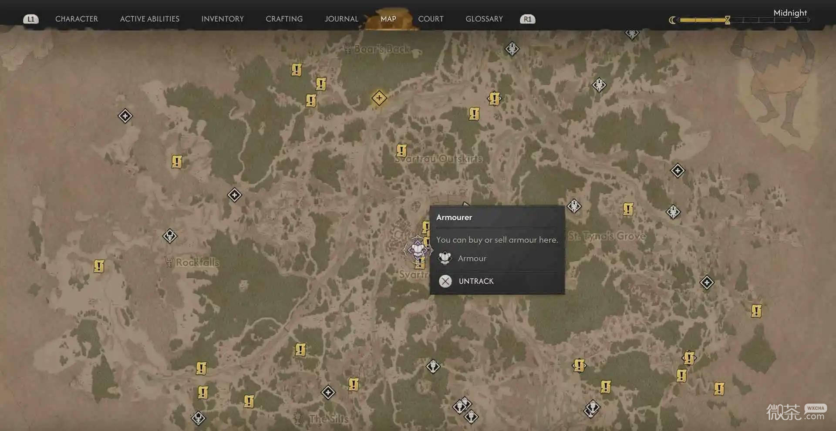Viewport: 836px width, 431px height.
Task: Select the tracked Armourer marker on the map
Action: click(418, 249)
